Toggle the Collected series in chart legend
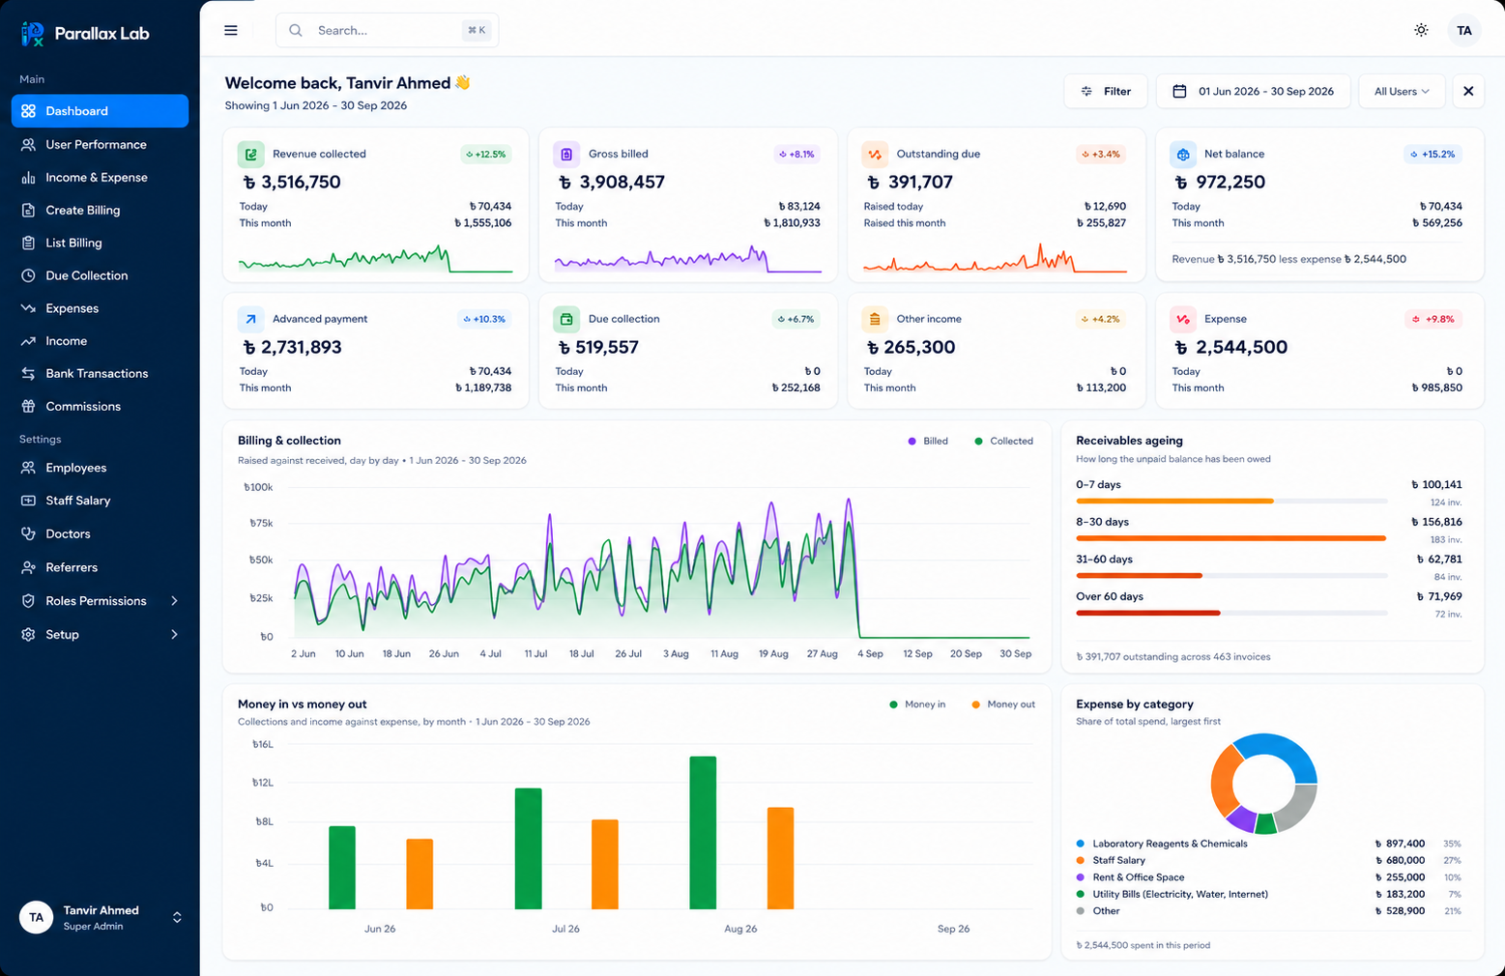 (x=1003, y=442)
